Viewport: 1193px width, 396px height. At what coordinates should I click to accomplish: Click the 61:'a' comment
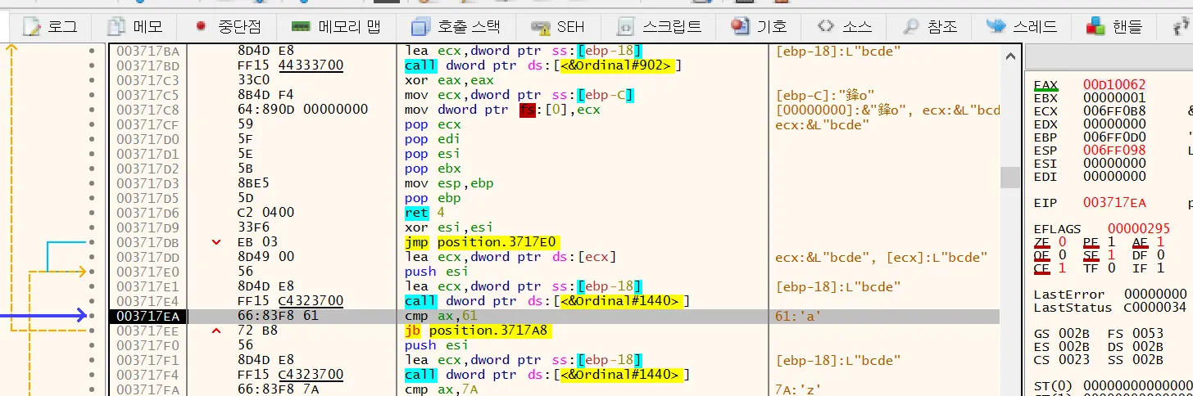[799, 316]
